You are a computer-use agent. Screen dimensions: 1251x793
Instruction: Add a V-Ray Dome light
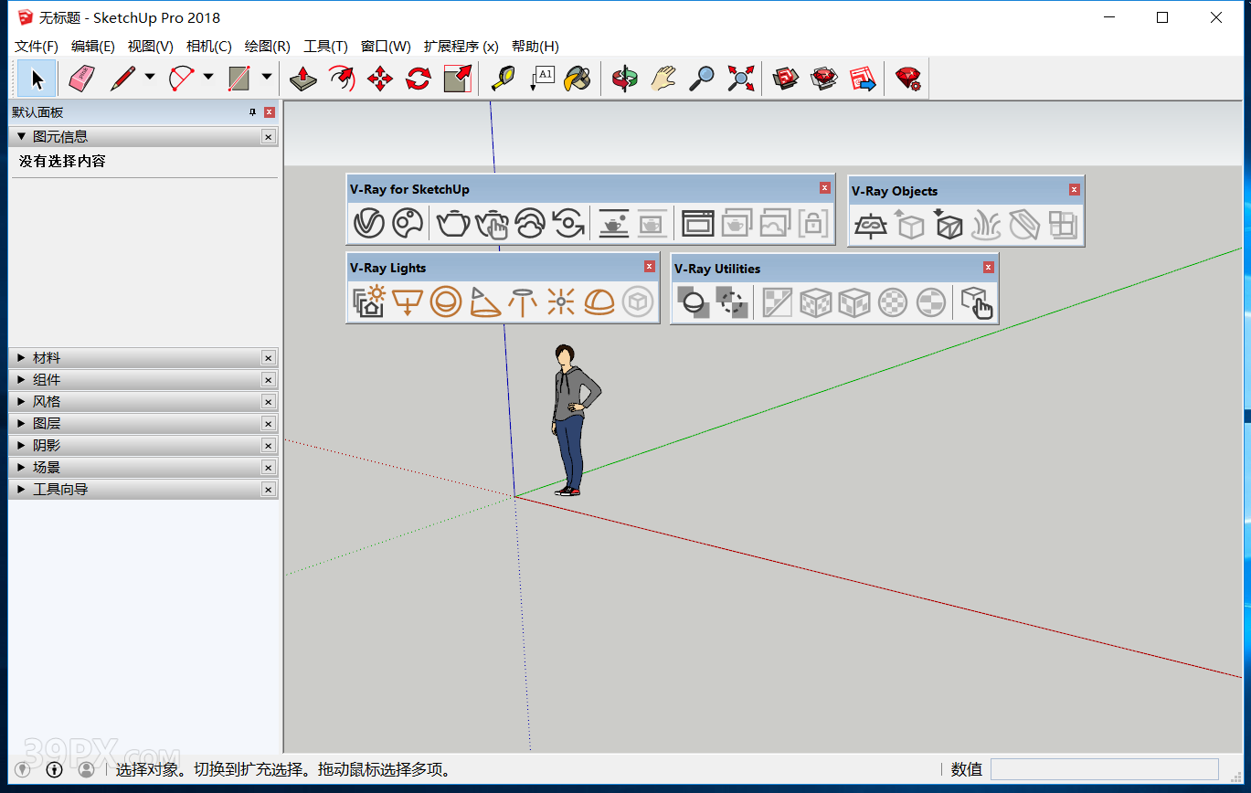[x=599, y=301]
